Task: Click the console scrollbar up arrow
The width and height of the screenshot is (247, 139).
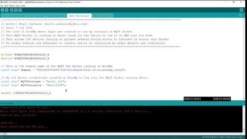Action: (244, 107)
